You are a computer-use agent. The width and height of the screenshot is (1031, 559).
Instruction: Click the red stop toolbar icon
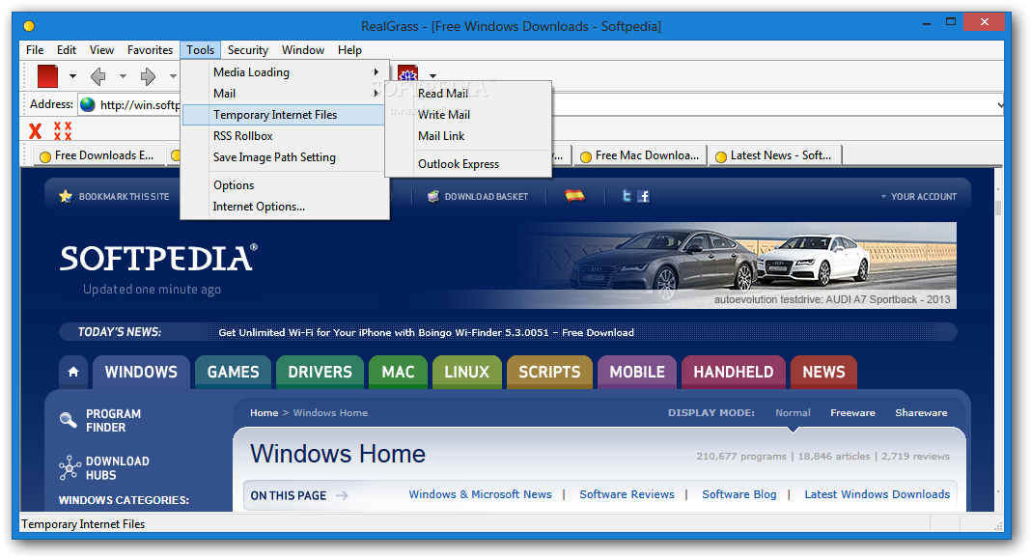(47, 76)
